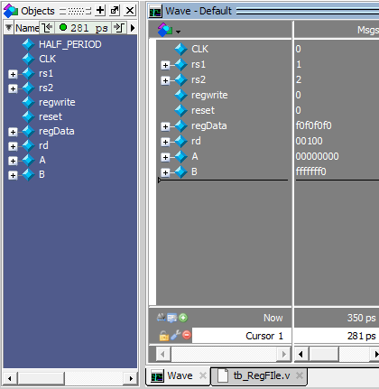Jump to previous transition in Objects toolbar

[47, 28]
